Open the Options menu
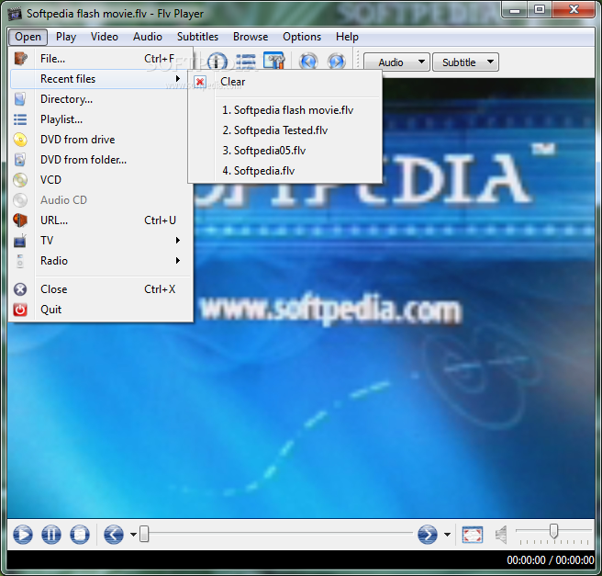602x576 pixels. [302, 37]
